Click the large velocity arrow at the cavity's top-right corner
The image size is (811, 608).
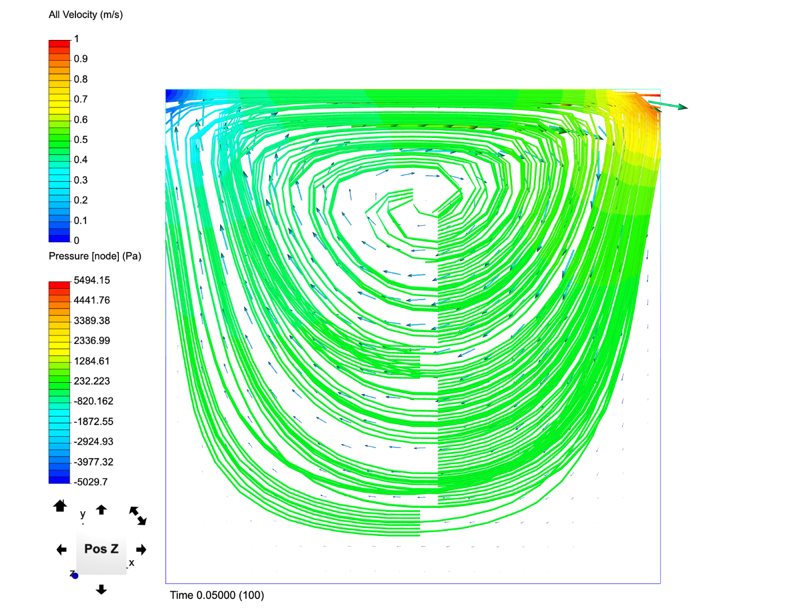click(668, 105)
